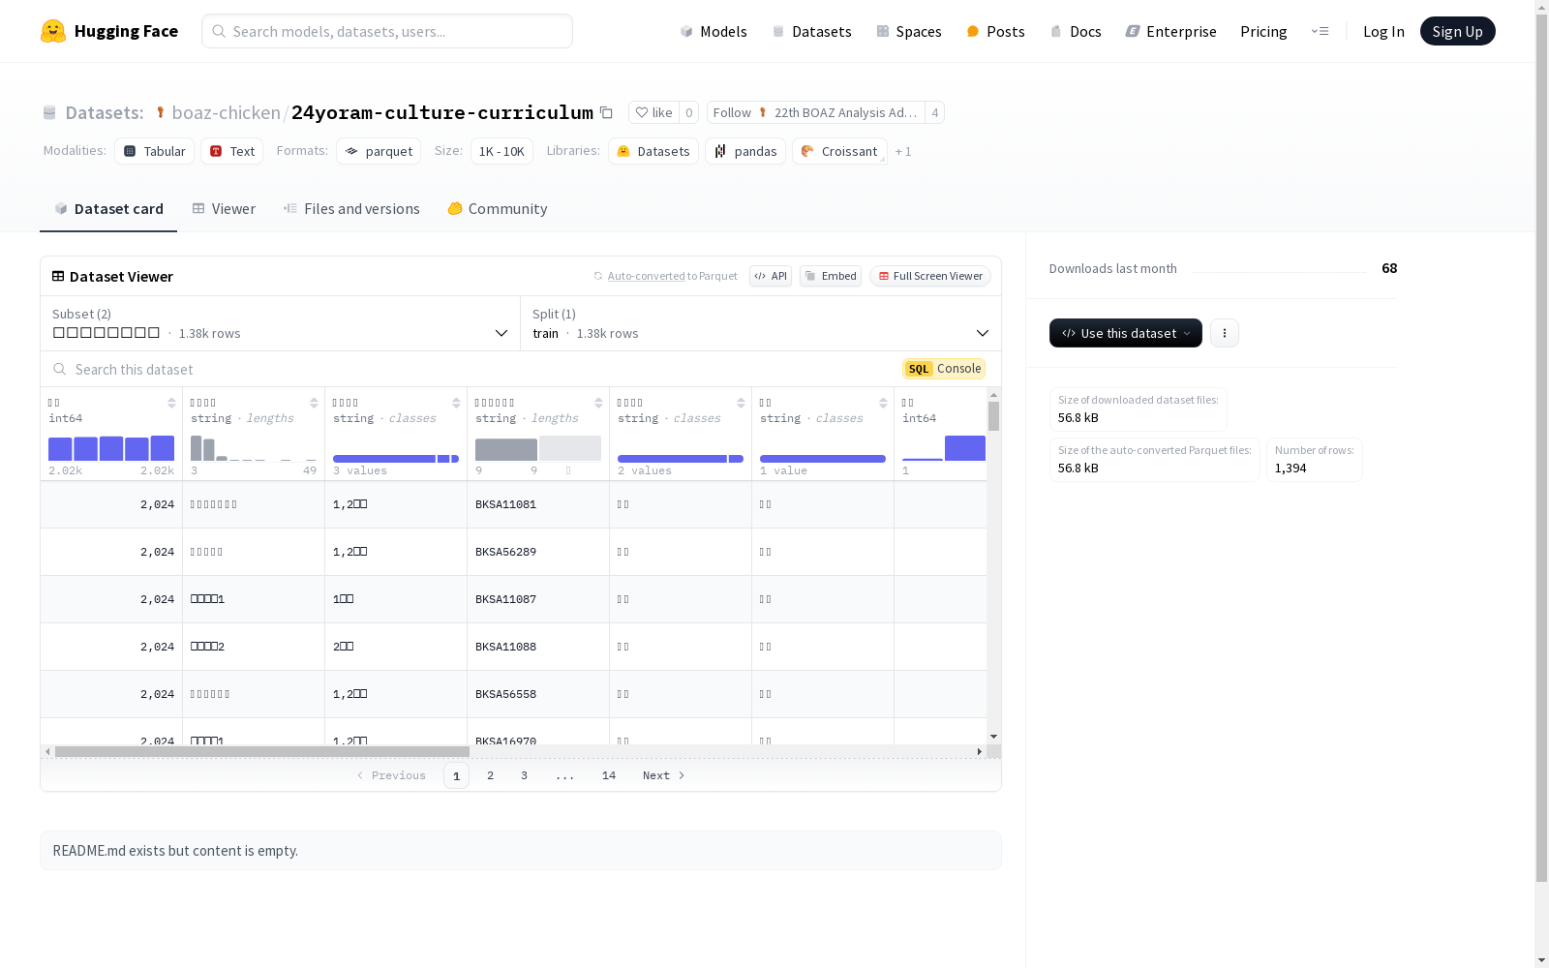Sort the string classes column with 2 values
This screenshot has height=968, width=1549.
[x=741, y=403]
